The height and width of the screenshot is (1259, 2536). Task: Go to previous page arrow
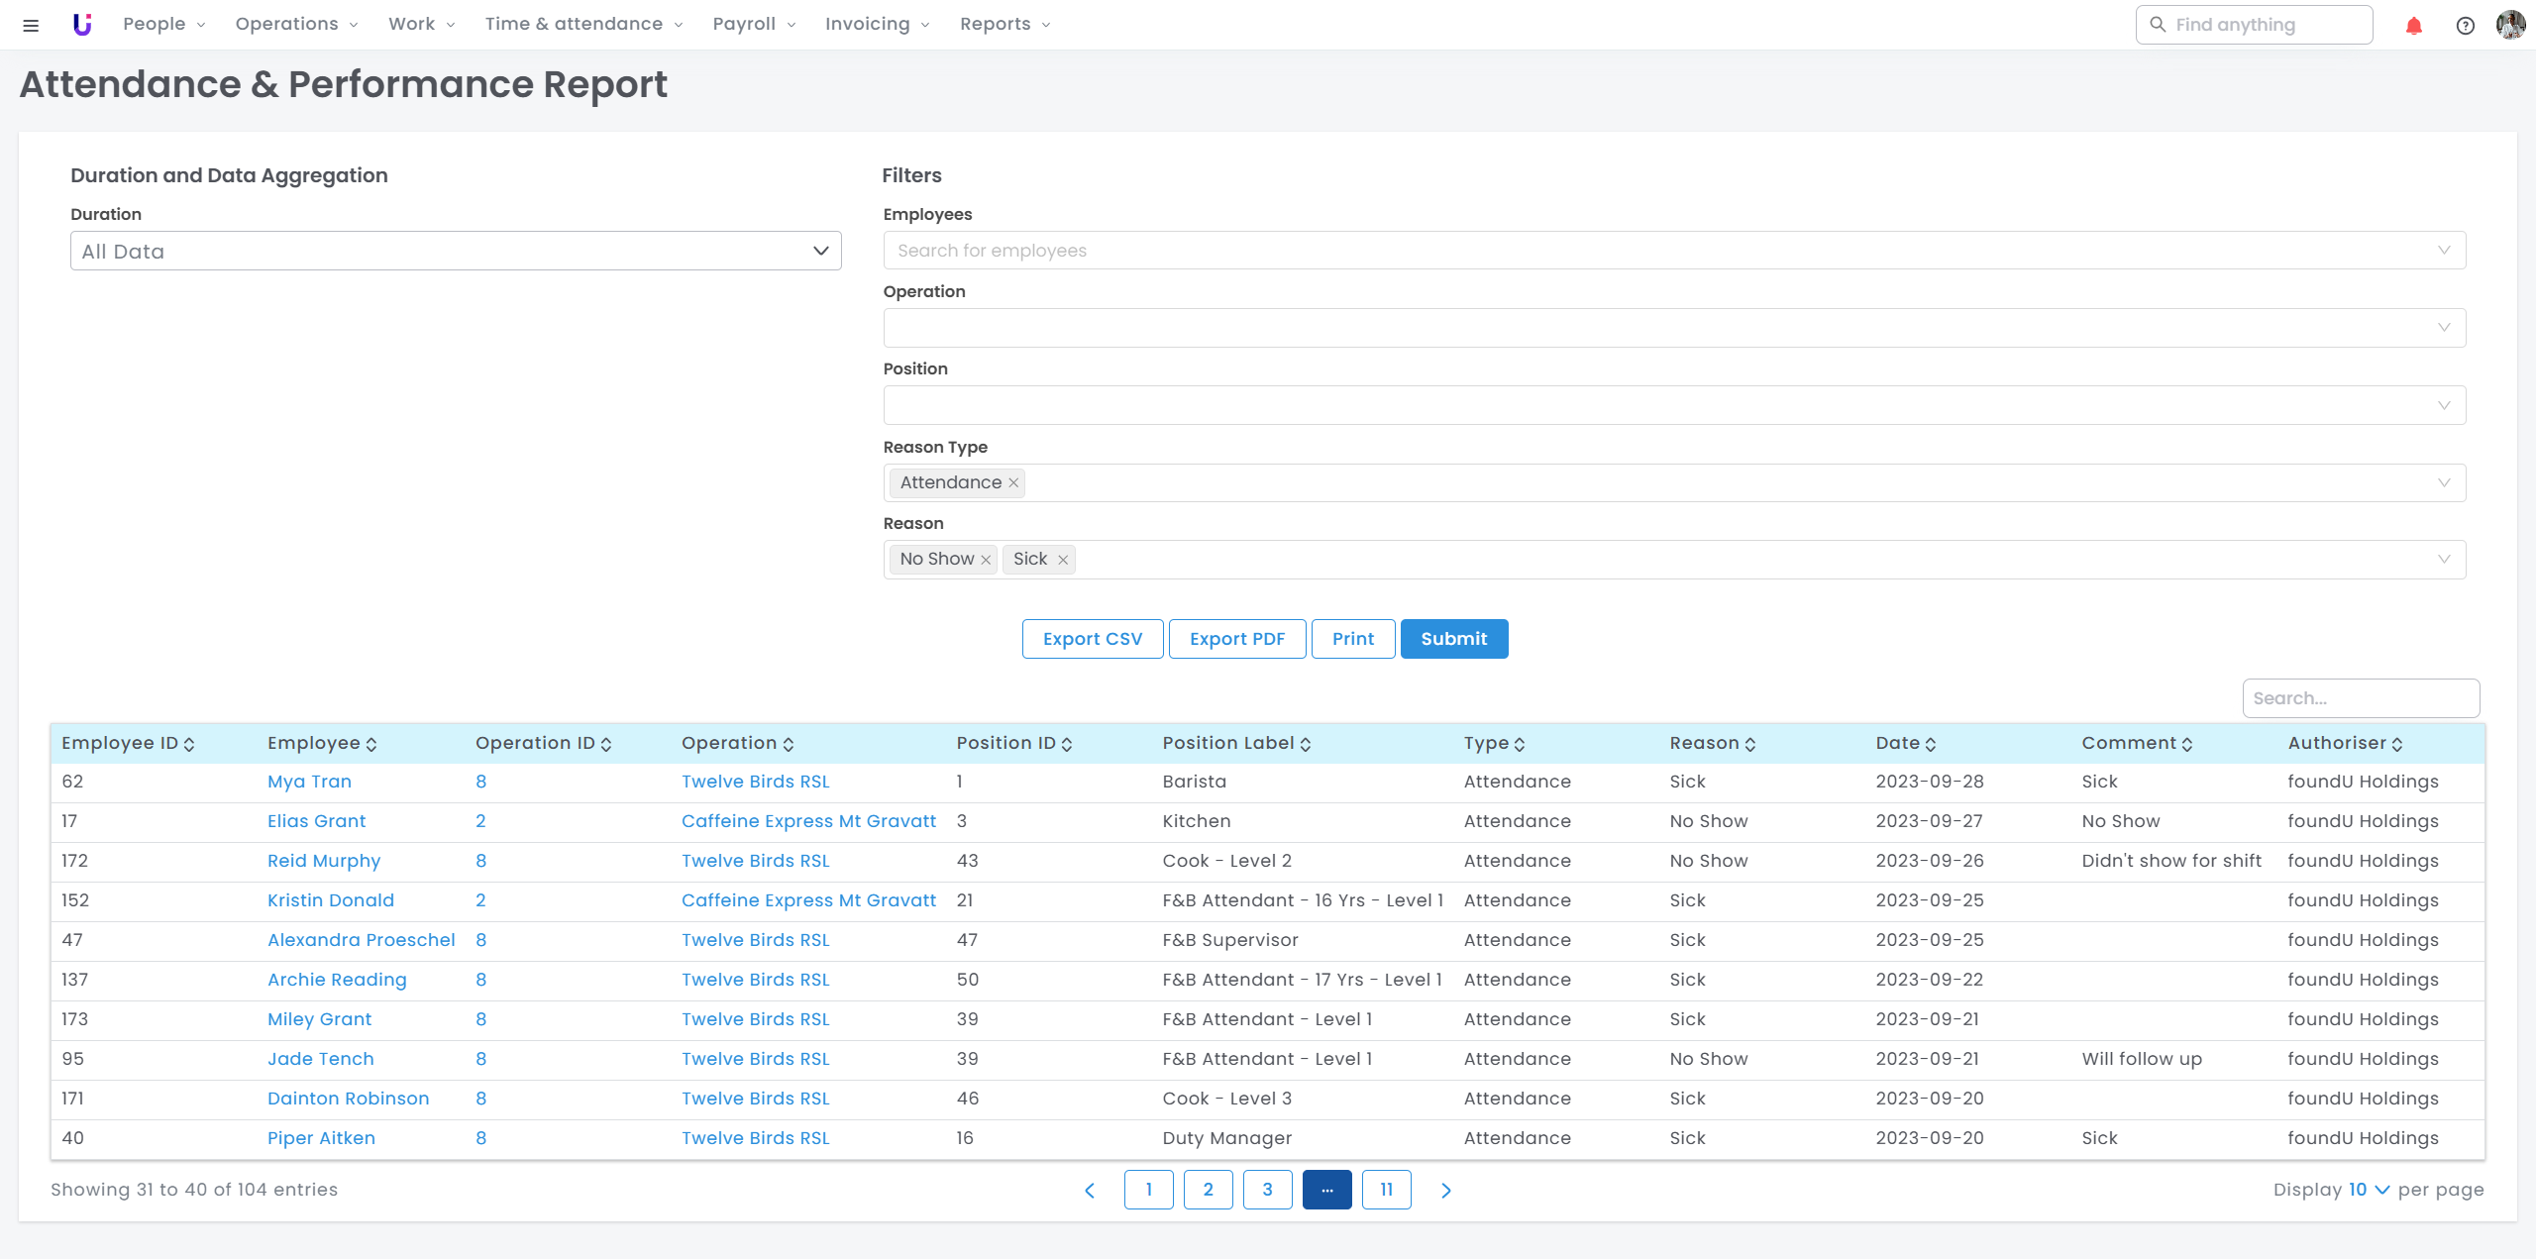point(1090,1190)
